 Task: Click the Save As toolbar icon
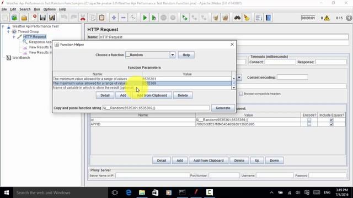pyautogui.click(x=52, y=18)
